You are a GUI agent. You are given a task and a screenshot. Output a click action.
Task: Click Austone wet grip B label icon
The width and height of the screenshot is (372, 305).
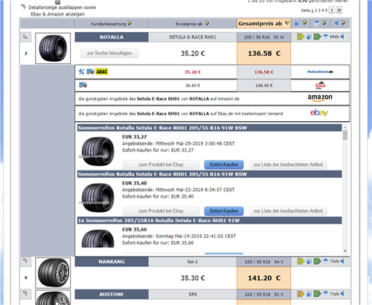[x=317, y=294]
